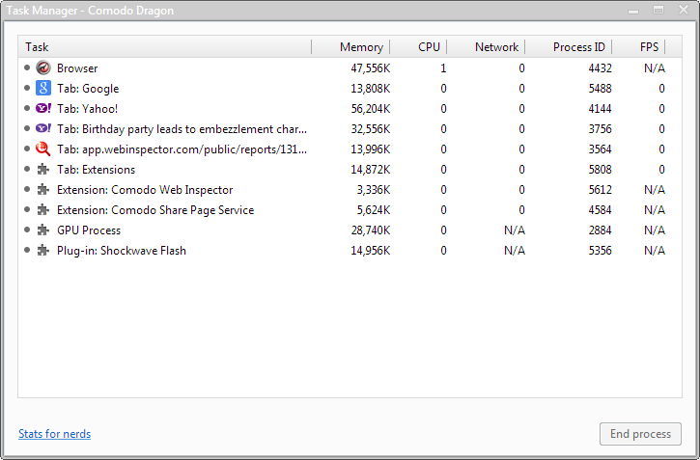
Task: Open the Stats for nerds link
Action: tap(54, 434)
